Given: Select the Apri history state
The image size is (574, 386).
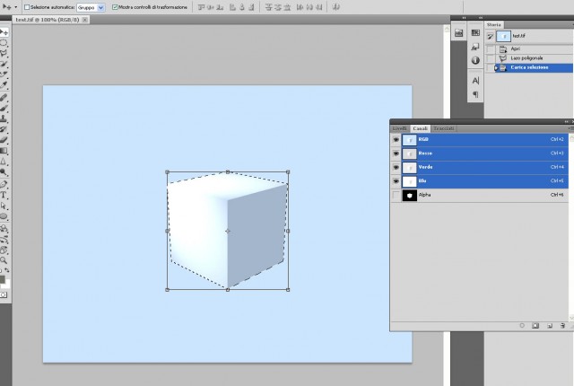Looking at the screenshot, I should pos(535,49).
